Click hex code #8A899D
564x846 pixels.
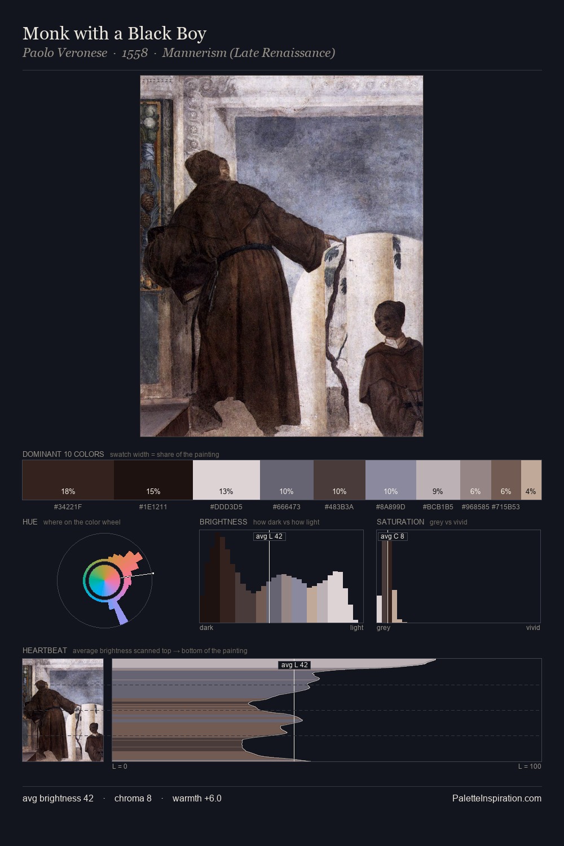(391, 507)
